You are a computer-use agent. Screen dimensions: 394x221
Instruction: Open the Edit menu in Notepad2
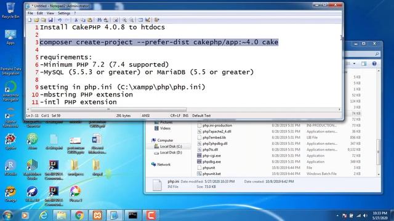(x=39, y=14)
